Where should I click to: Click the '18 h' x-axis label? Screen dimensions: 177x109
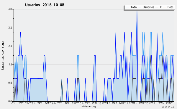(135, 103)
